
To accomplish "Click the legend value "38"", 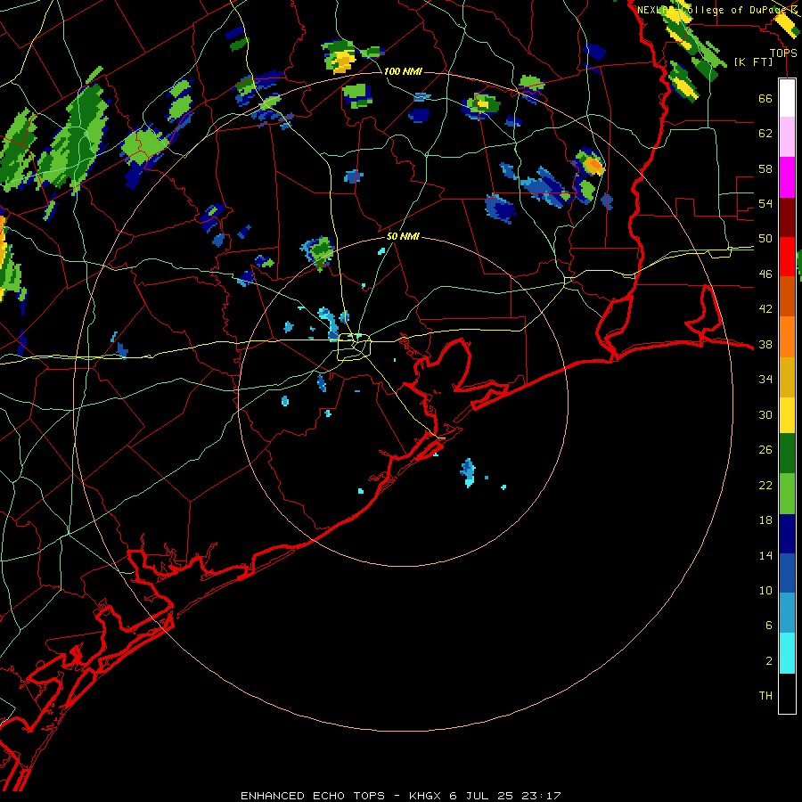I will (765, 344).
